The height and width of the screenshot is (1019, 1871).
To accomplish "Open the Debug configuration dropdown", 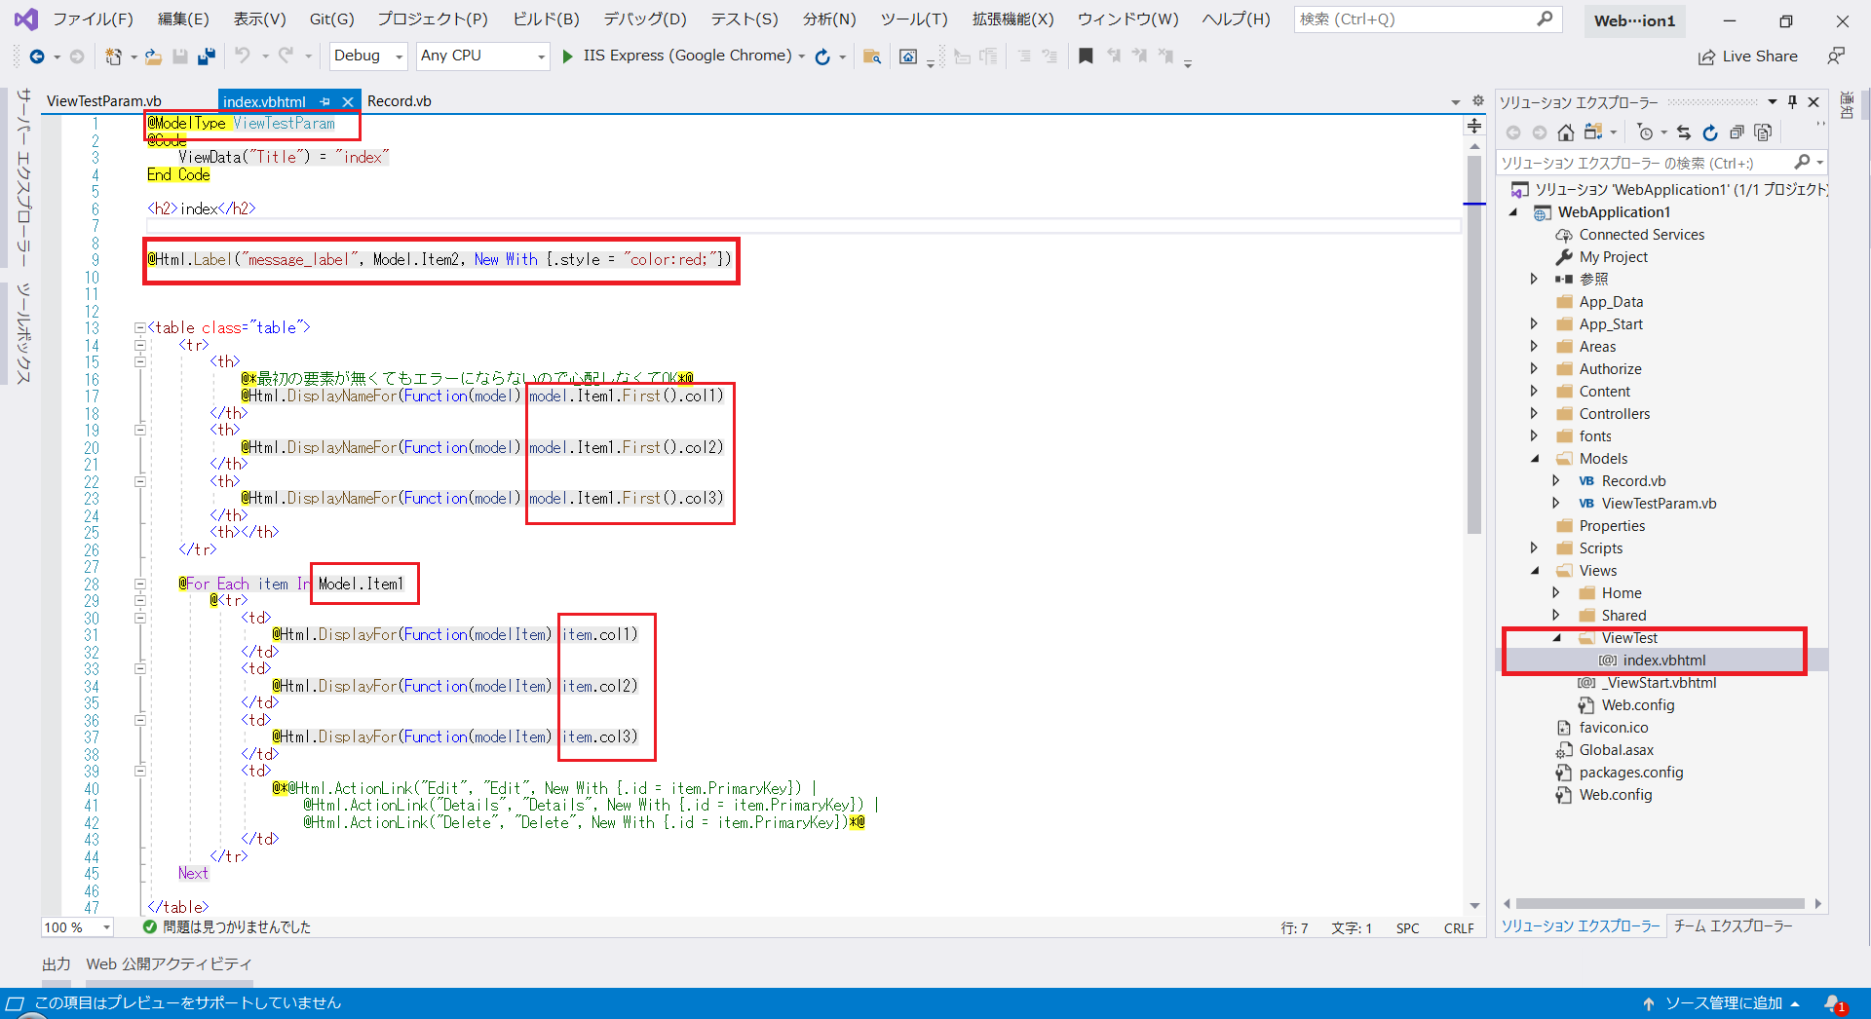I will 400,56.
